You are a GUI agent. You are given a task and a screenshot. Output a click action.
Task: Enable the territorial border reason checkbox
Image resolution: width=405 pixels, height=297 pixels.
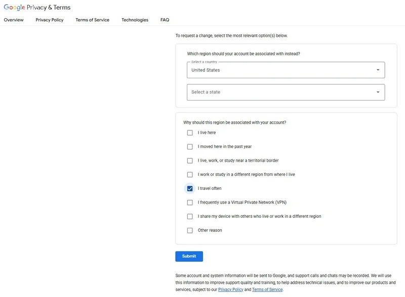tap(190, 161)
